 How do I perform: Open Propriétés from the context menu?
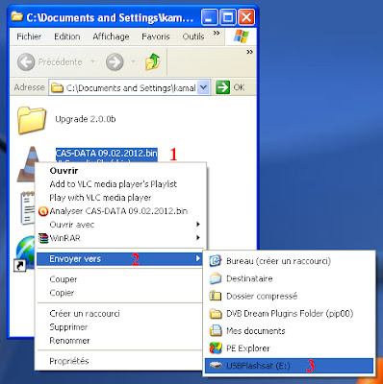[x=120, y=361]
